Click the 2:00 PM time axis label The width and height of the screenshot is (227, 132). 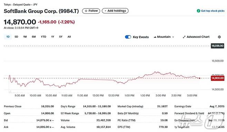click(160, 96)
